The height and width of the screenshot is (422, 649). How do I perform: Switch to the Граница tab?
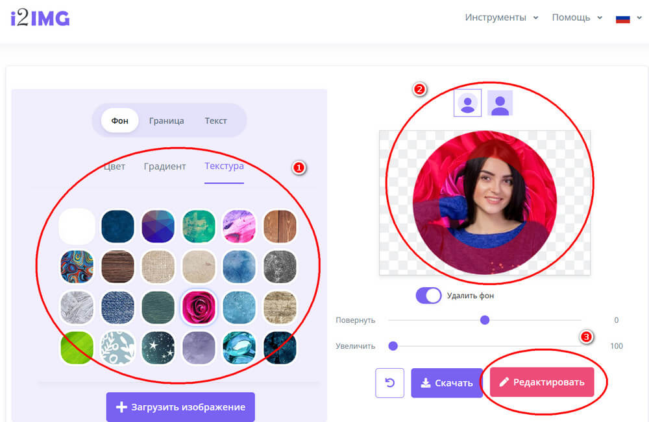point(166,121)
